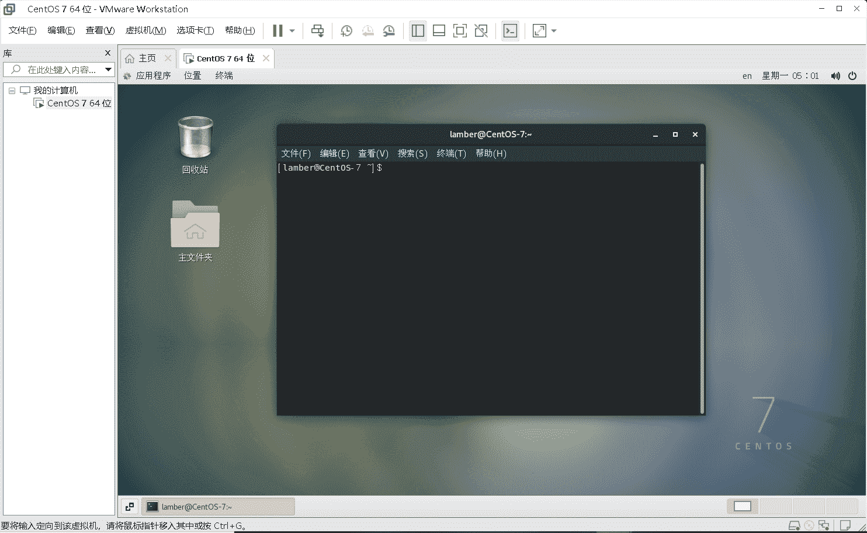Open the GNOME top bar 终端 menu

coord(224,76)
